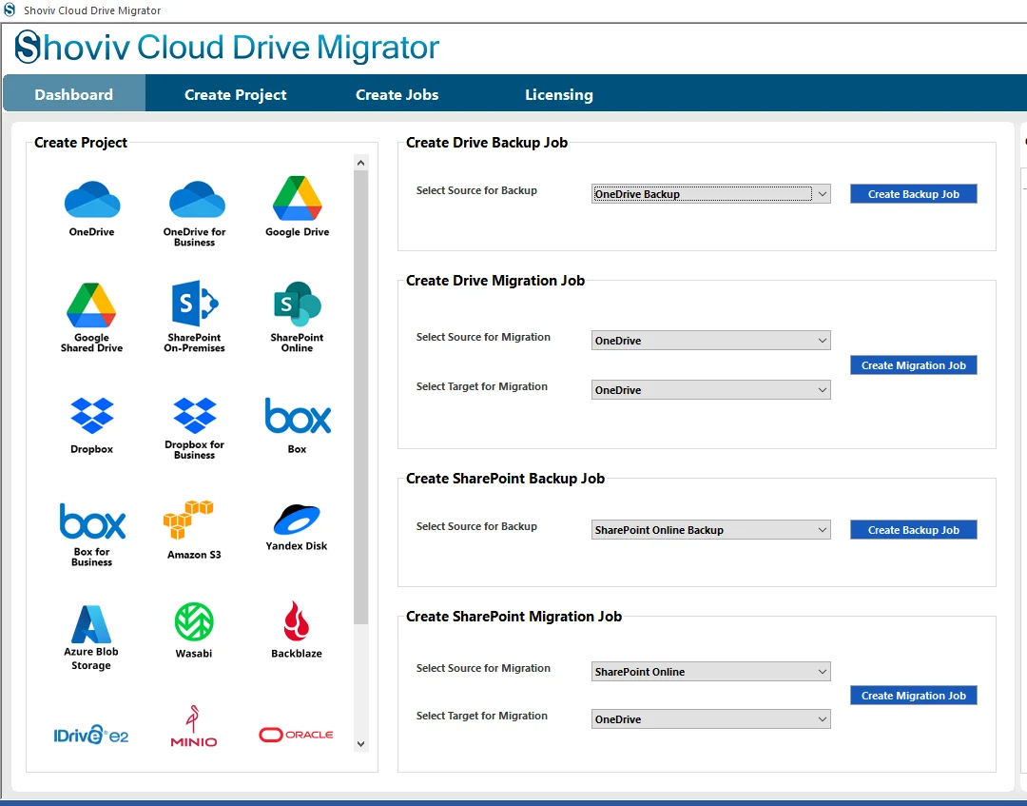The width and height of the screenshot is (1027, 806).
Task: Click Create Migration Job for Drive
Action: (914, 365)
